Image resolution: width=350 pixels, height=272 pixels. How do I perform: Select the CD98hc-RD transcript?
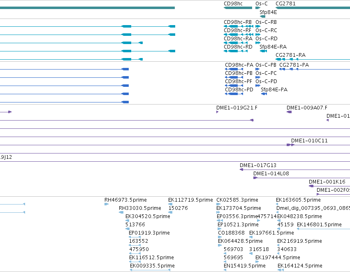(236, 51)
